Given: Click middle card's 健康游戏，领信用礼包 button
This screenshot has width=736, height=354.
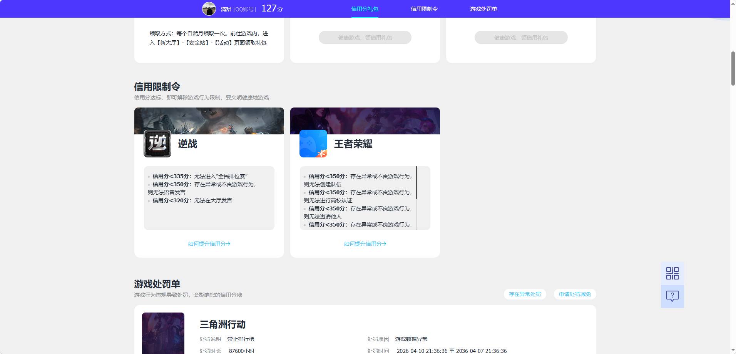Looking at the screenshot, I should tap(365, 38).
